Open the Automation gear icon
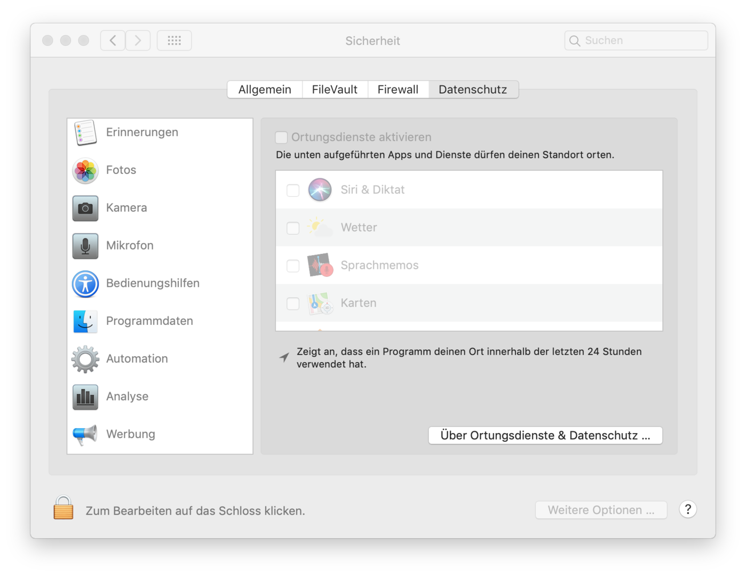Viewport: 746px width, 576px height. tap(85, 359)
